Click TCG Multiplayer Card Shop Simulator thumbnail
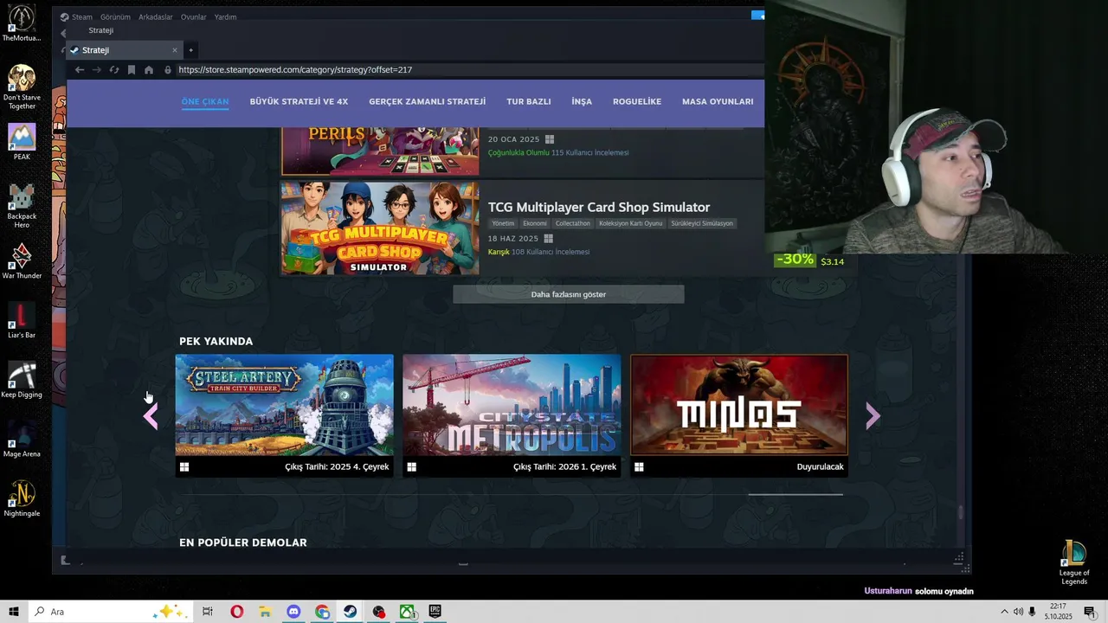The width and height of the screenshot is (1108, 623). (379, 228)
